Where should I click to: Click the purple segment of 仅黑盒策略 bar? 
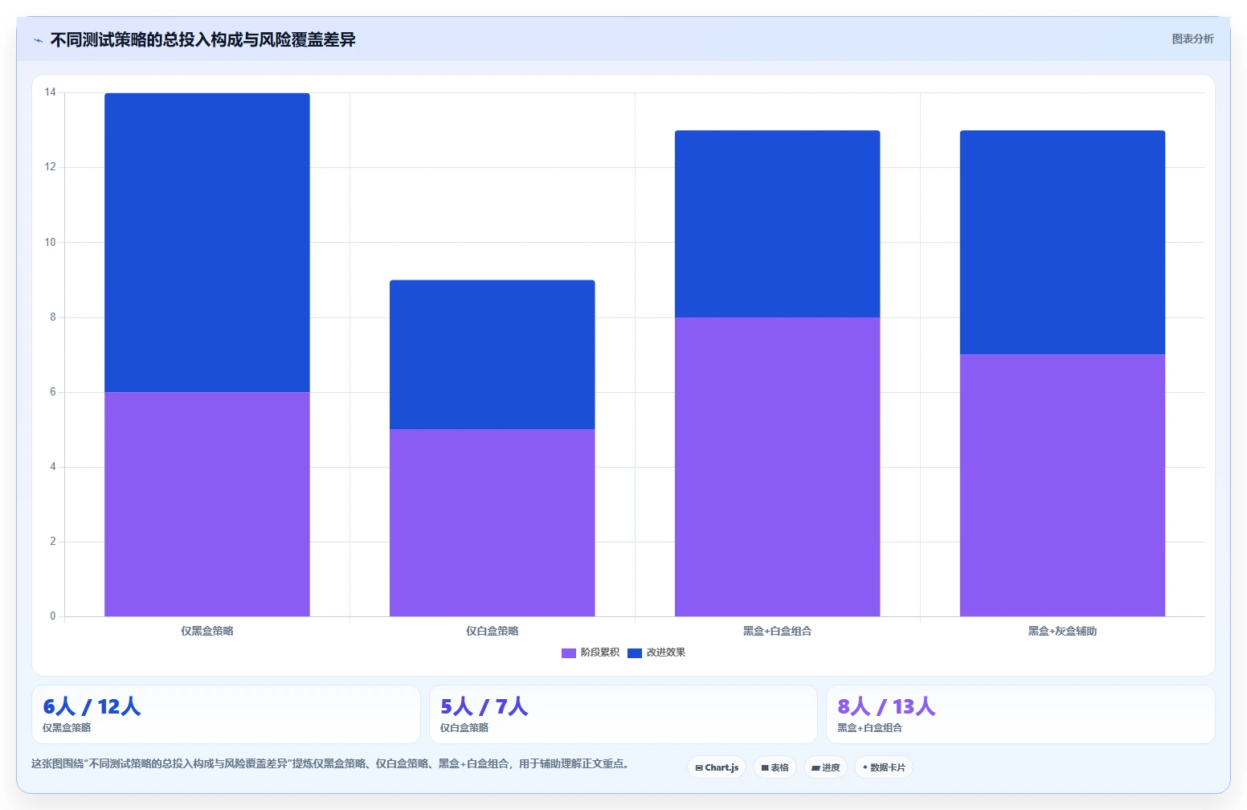pyautogui.click(x=207, y=504)
